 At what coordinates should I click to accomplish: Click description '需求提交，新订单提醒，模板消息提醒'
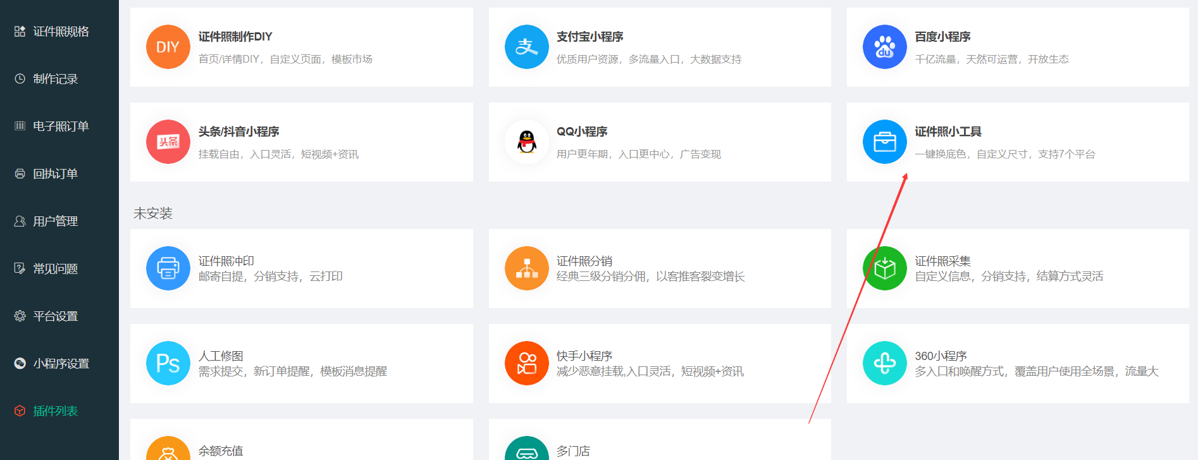(x=292, y=371)
